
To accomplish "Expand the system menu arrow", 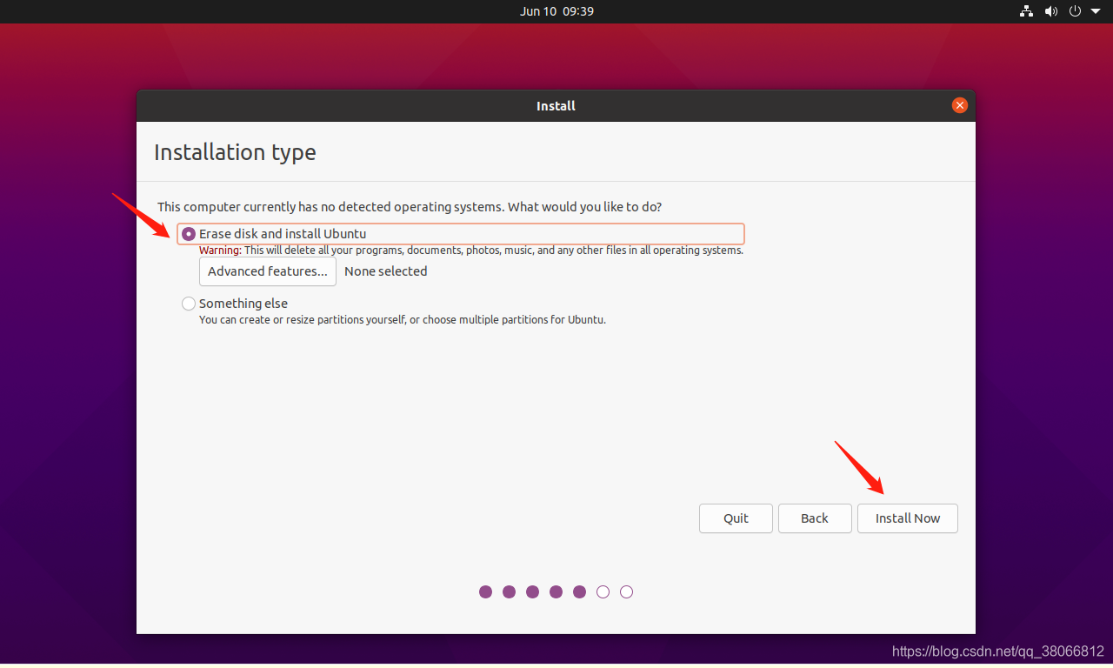I will point(1096,11).
